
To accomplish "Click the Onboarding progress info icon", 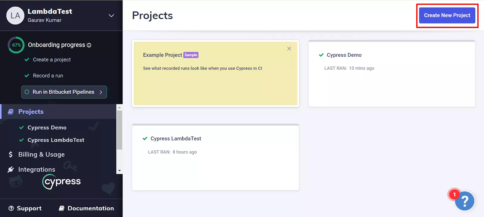I will [89, 45].
